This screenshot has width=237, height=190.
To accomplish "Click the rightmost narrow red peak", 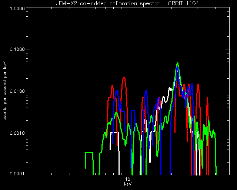I will (x=207, y=98).
